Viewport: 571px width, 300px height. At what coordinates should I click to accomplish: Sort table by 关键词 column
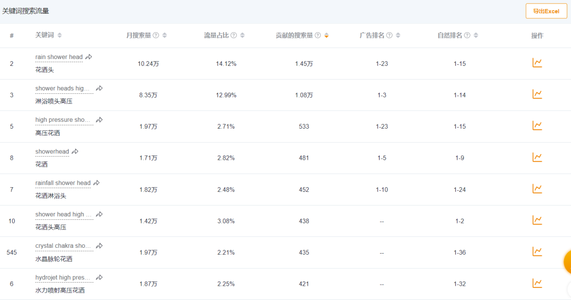[x=59, y=35]
